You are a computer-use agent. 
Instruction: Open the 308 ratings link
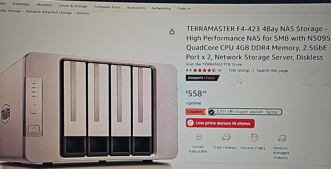(239, 70)
